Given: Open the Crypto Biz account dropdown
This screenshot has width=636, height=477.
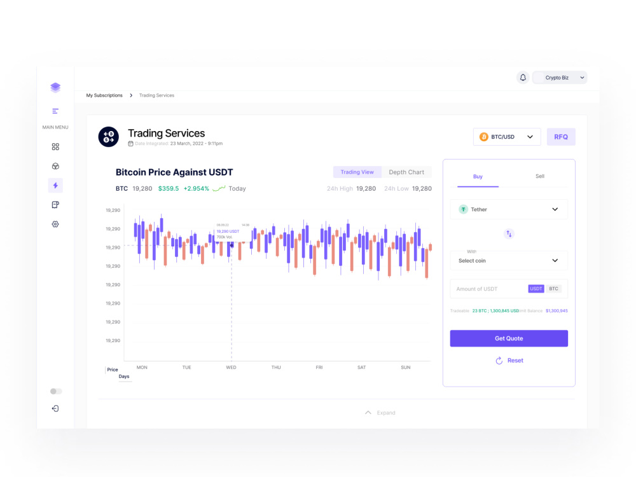Looking at the screenshot, I should point(560,78).
